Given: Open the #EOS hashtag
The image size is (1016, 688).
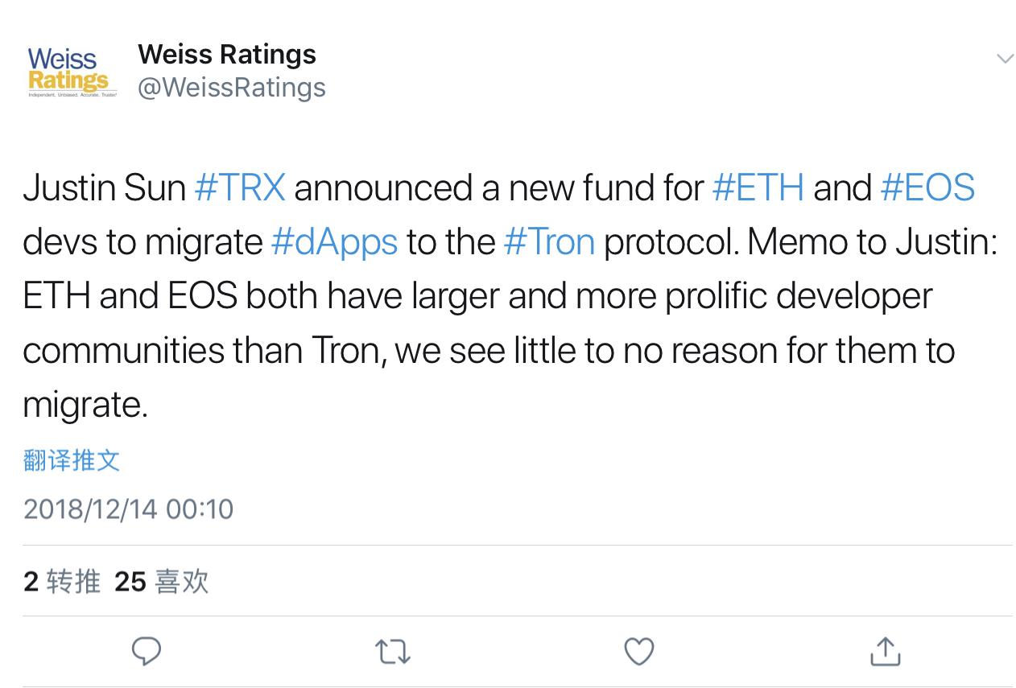Looking at the screenshot, I should (927, 187).
